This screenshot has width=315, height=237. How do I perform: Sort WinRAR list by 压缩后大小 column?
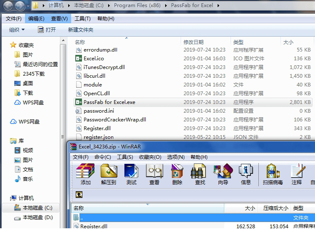(x=274, y=208)
